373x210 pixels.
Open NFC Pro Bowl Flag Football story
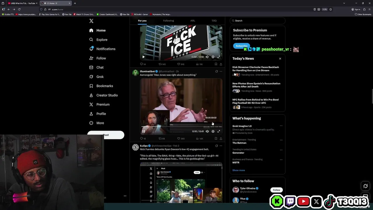[255, 101]
